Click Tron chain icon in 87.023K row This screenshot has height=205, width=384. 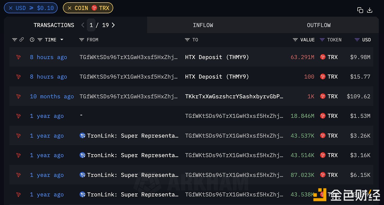point(19,175)
